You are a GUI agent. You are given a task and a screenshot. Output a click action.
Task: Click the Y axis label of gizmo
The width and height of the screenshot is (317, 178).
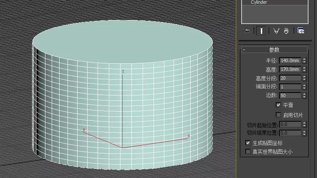(x=84, y=130)
